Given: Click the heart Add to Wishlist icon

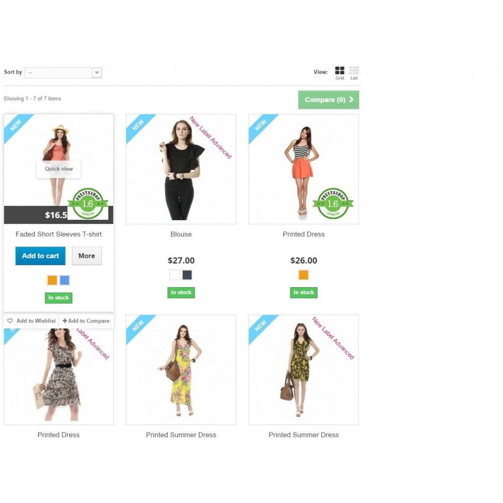Looking at the screenshot, I should (10, 321).
